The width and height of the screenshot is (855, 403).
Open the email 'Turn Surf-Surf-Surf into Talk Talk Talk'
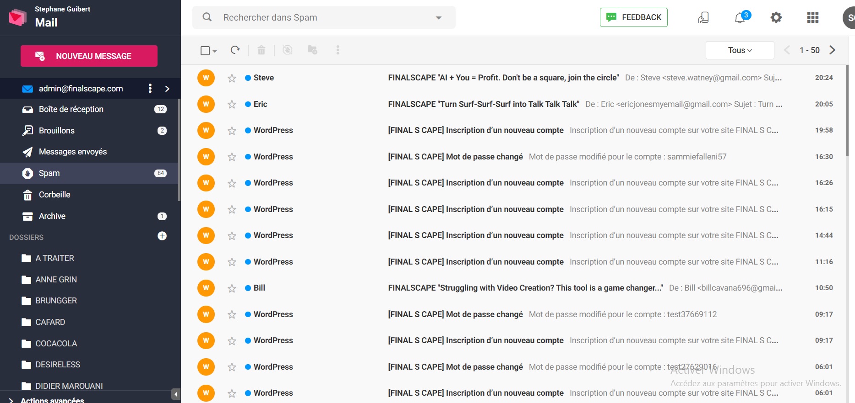[513, 104]
